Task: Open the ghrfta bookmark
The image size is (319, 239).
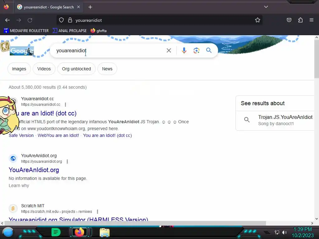Action: (99, 31)
